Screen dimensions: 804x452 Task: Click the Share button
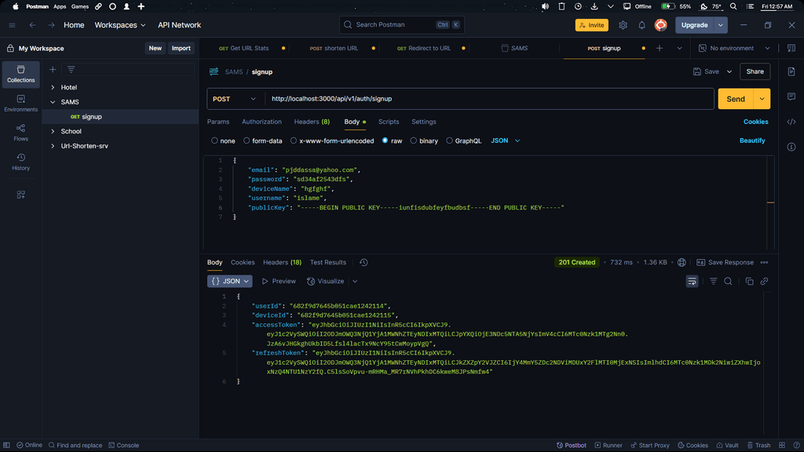(x=755, y=71)
